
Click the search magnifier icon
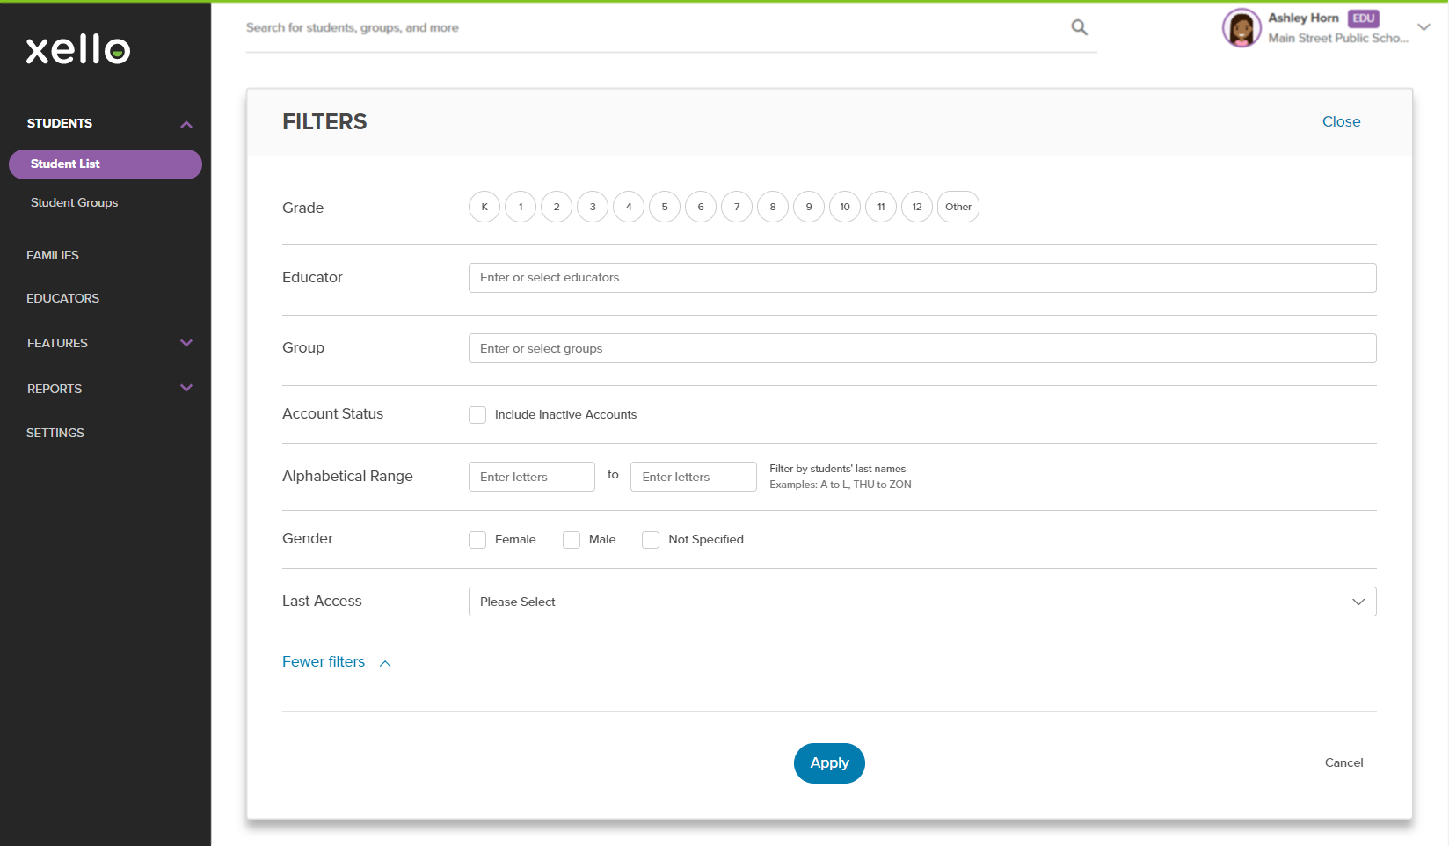point(1079,28)
